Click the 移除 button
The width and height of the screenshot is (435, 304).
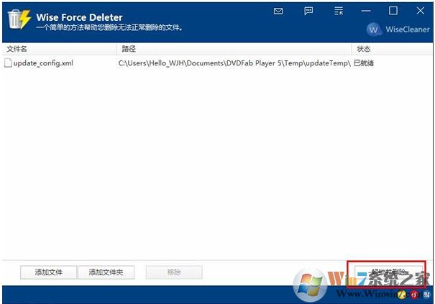pyautogui.click(x=174, y=272)
